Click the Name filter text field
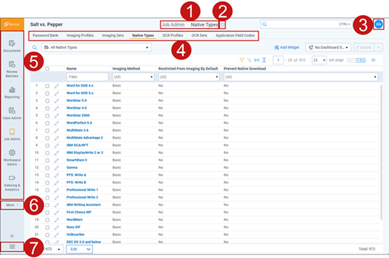This screenshot has width=389, height=258. [88, 77]
